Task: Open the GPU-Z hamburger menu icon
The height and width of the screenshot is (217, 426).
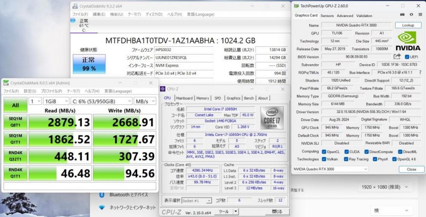Action: tap(420, 14)
